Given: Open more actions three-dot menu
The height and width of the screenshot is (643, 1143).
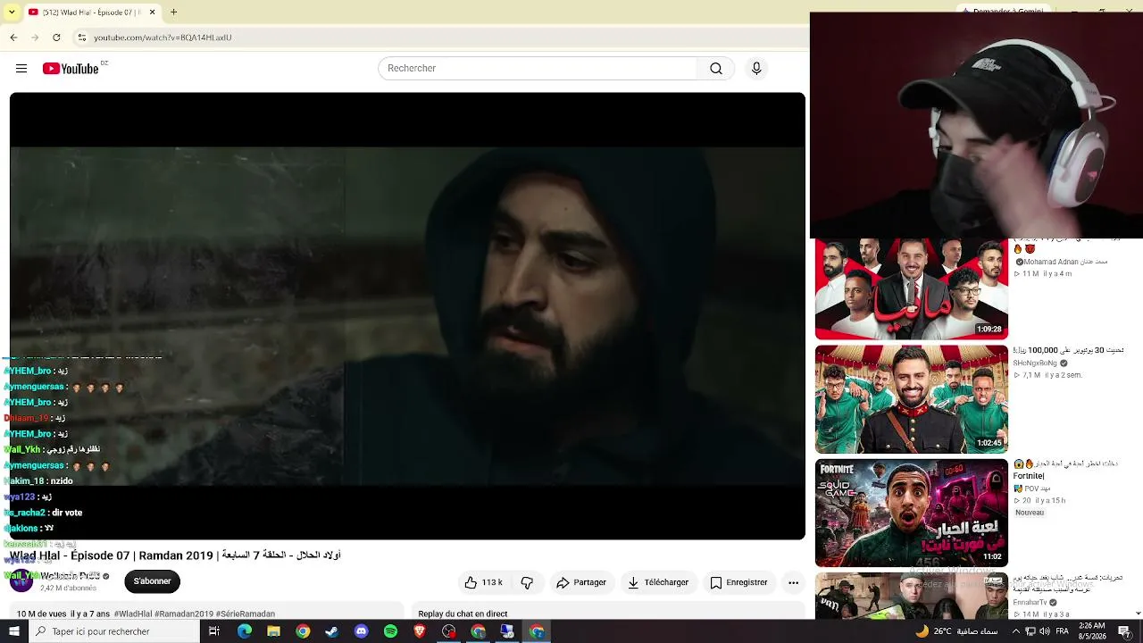Looking at the screenshot, I should coord(793,582).
